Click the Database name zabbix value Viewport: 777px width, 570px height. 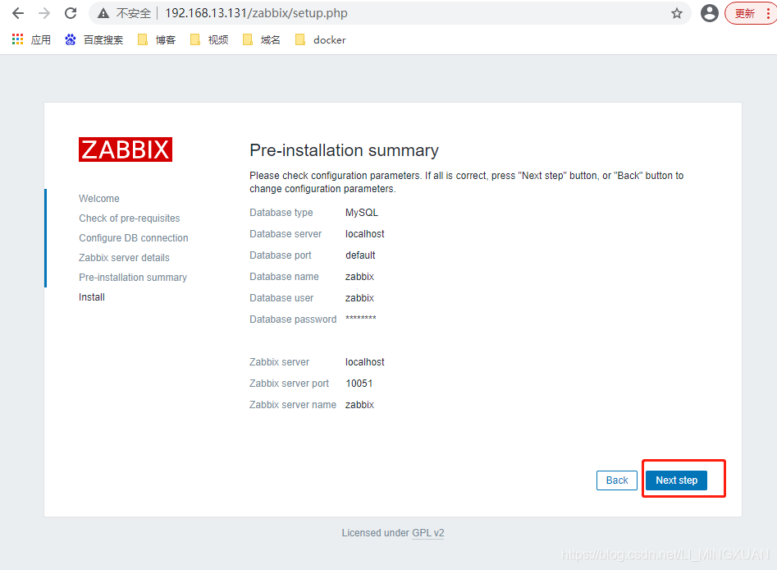pos(359,276)
